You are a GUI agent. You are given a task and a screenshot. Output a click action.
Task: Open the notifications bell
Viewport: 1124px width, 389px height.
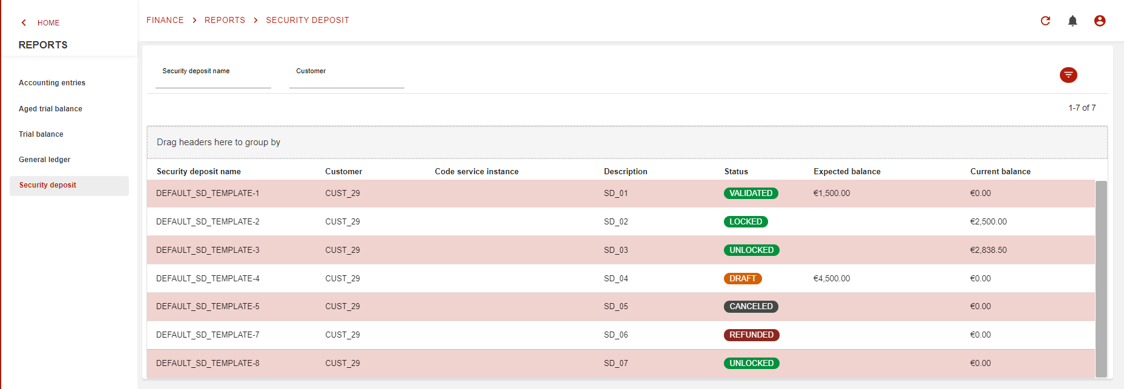coord(1073,21)
